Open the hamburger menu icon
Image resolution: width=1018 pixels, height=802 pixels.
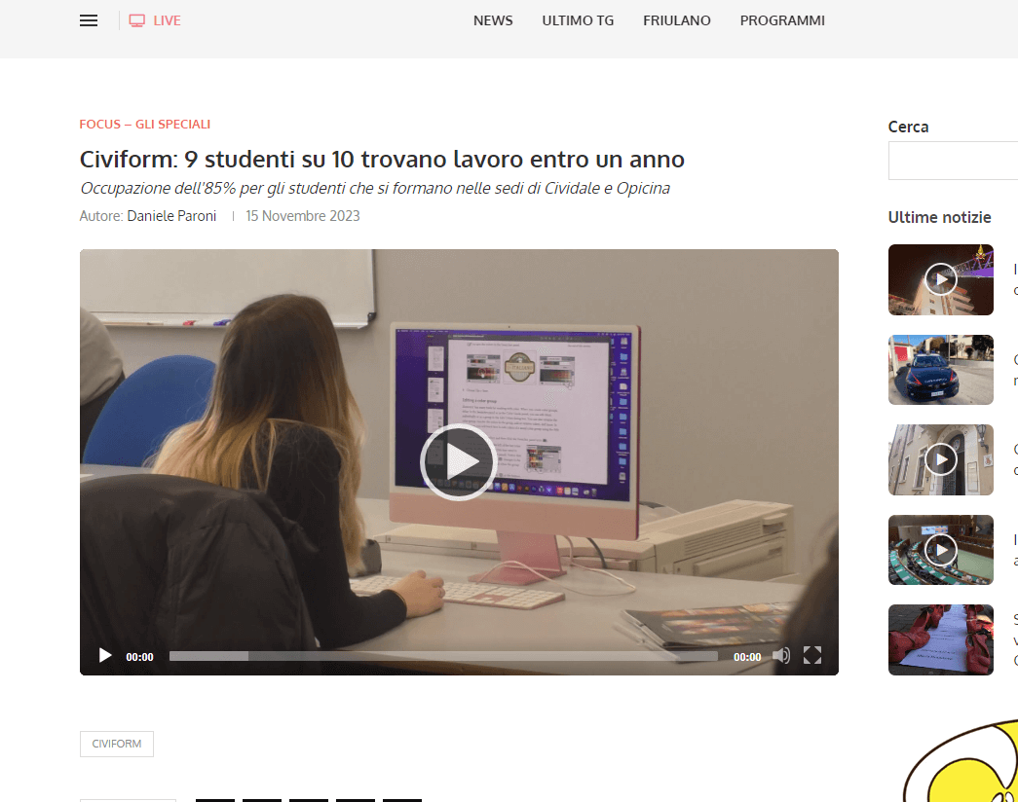pyautogui.click(x=89, y=20)
